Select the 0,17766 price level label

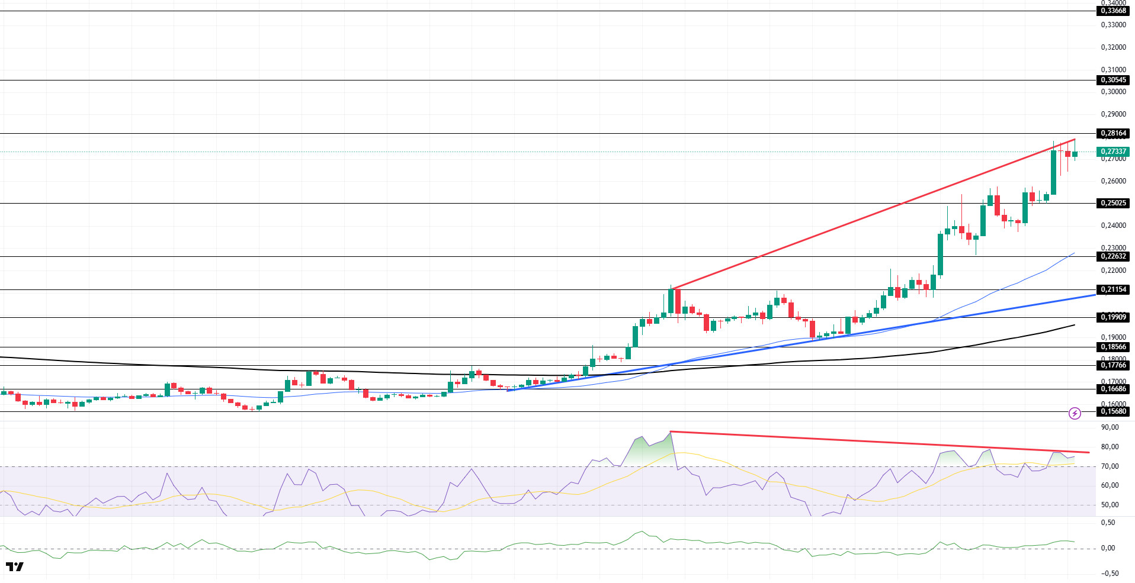1113,365
